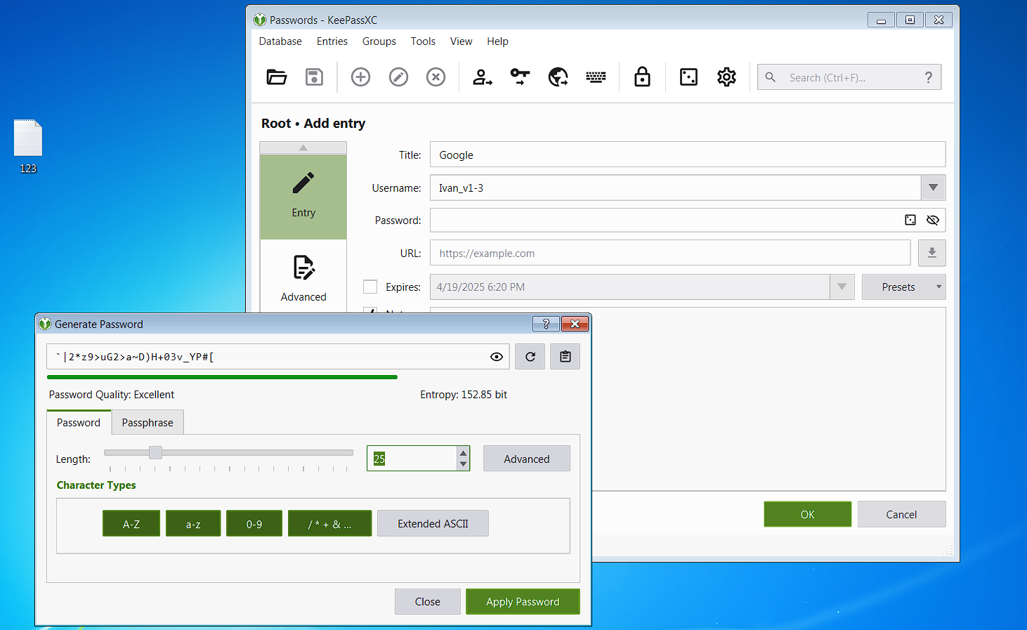
Task: Reveal the generated password with the eye icon
Action: [x=497, y=356]
